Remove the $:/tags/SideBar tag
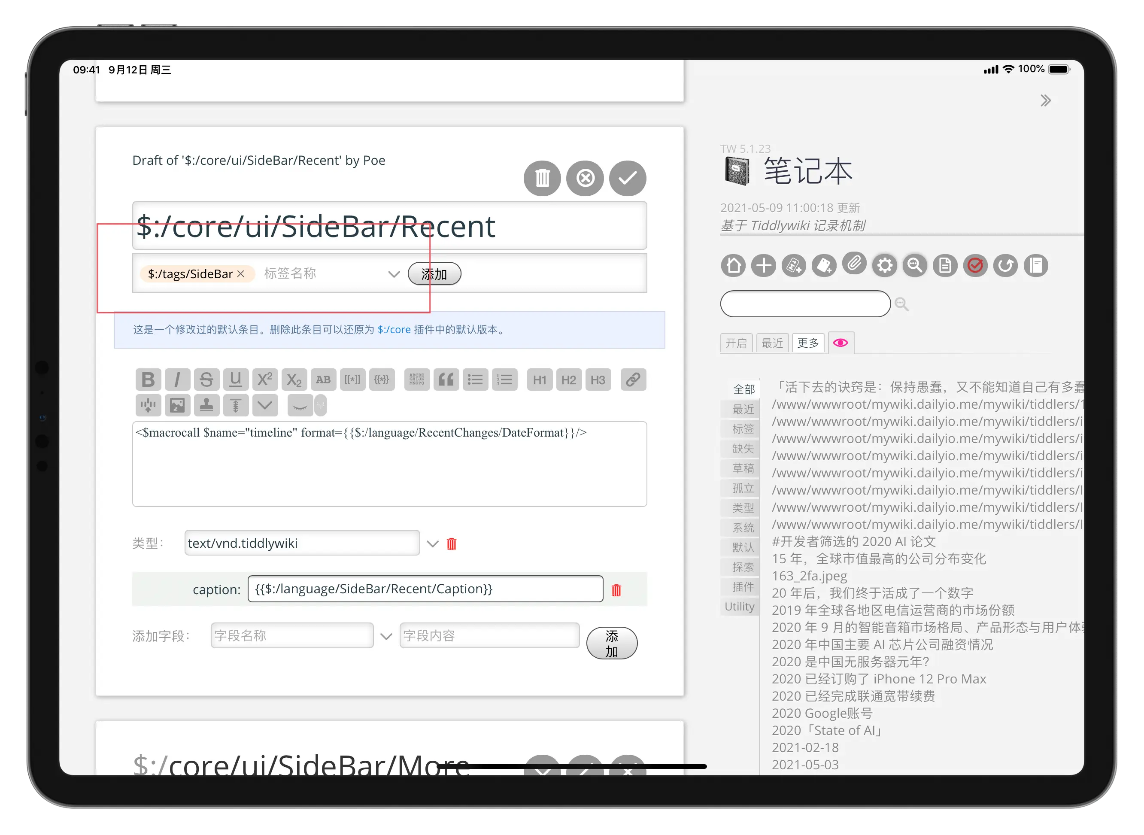 click(241, 274)
